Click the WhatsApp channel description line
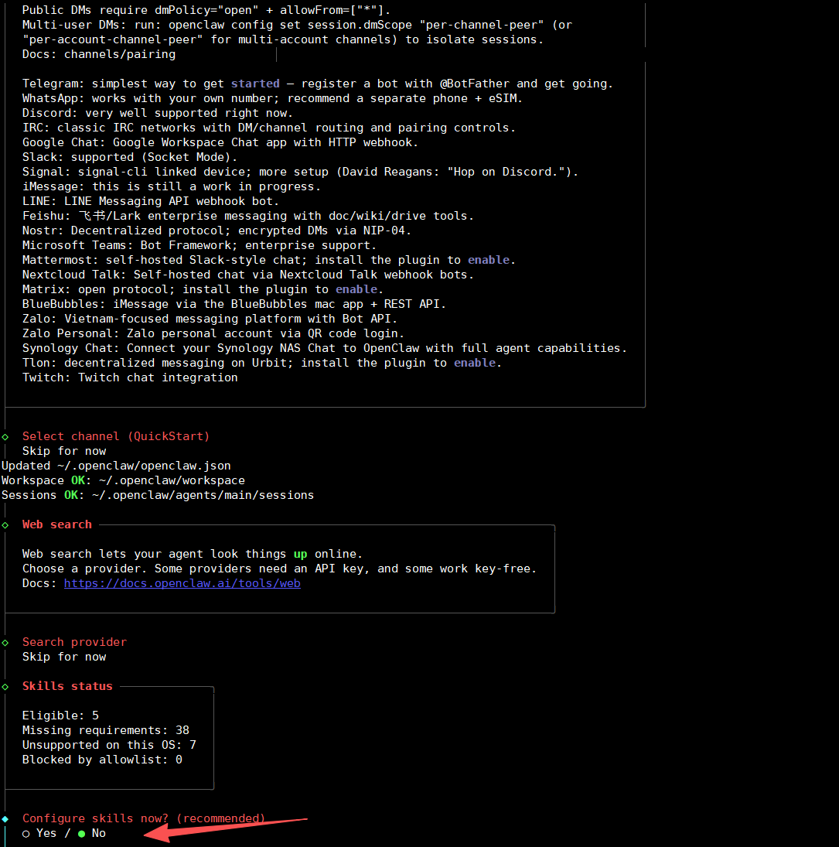The width and height of the screenshot is (839, 847). tap(273, 98)
